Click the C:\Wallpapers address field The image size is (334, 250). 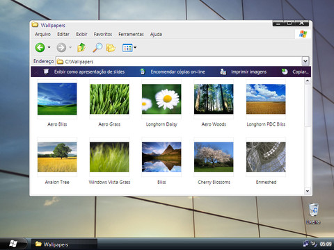[x=179, y=61]
